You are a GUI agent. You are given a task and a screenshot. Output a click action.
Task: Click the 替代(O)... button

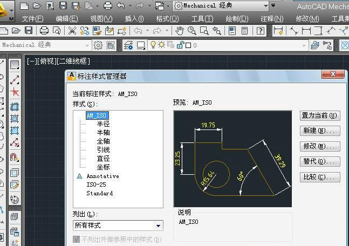click(320, 162)
